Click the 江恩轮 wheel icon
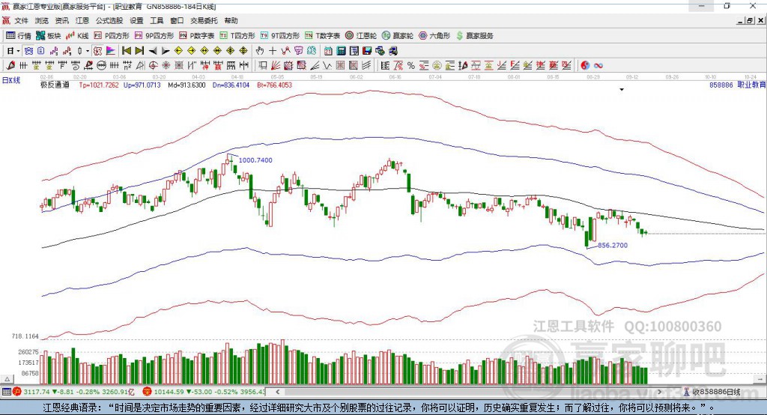 (x=349, y=36)
